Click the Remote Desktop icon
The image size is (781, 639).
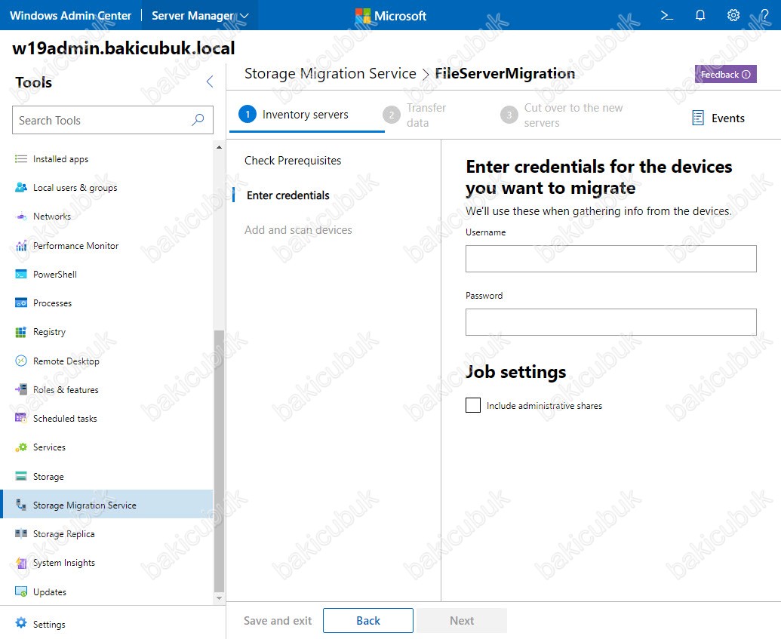coord(21,361)
